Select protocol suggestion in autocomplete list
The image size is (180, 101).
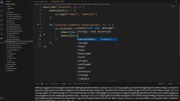pyautogui.click(x=97, y=72)
